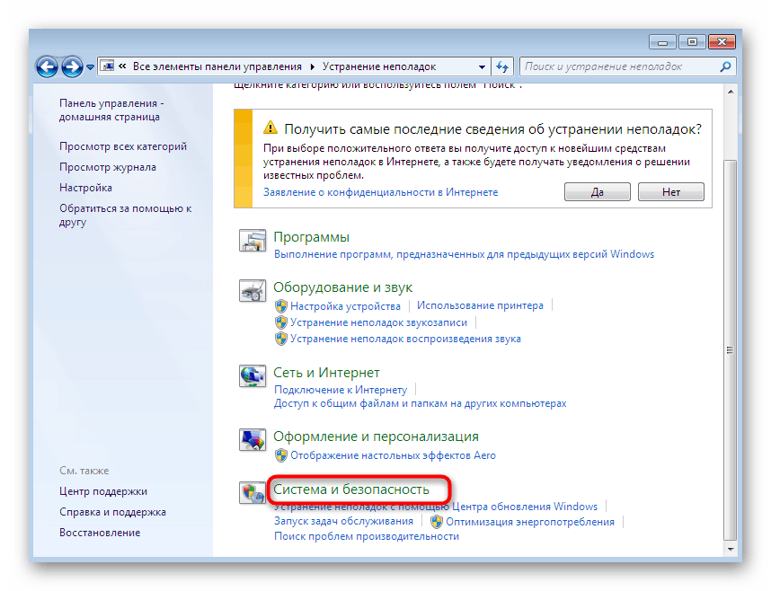Click the back navigation arrow
The height and width of the screenshot is (591, 771).
[46, 66]
